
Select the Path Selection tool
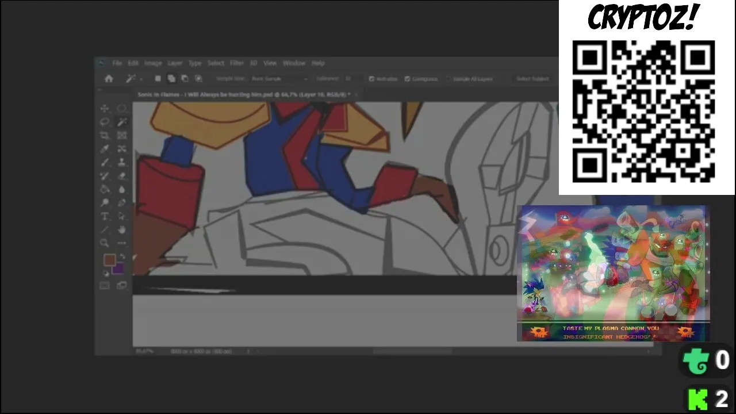click(x=122, y=216)
